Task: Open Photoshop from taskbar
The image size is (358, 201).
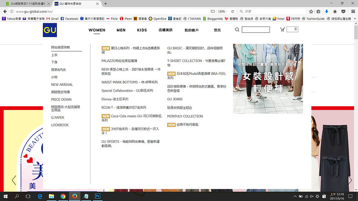Action: click(98, 196)
